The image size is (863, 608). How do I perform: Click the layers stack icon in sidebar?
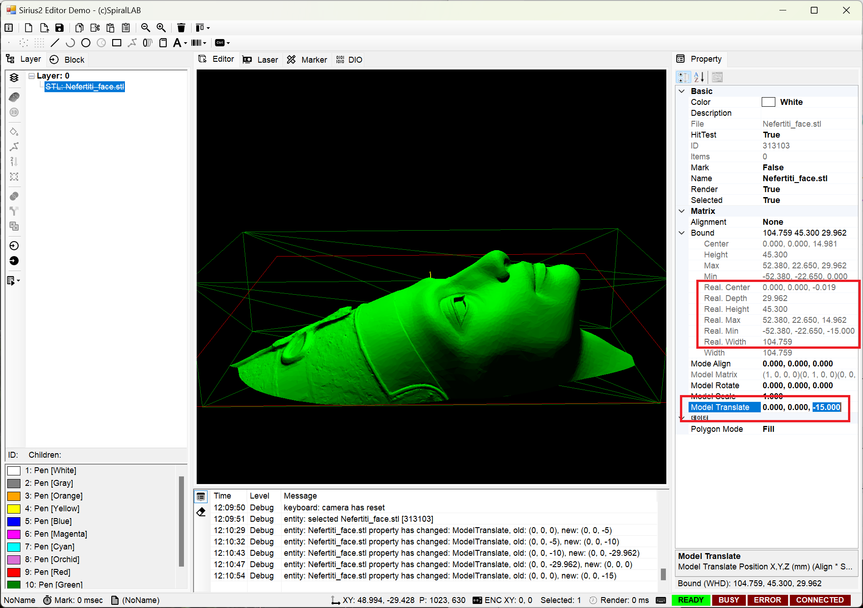[x=14, y=78]
